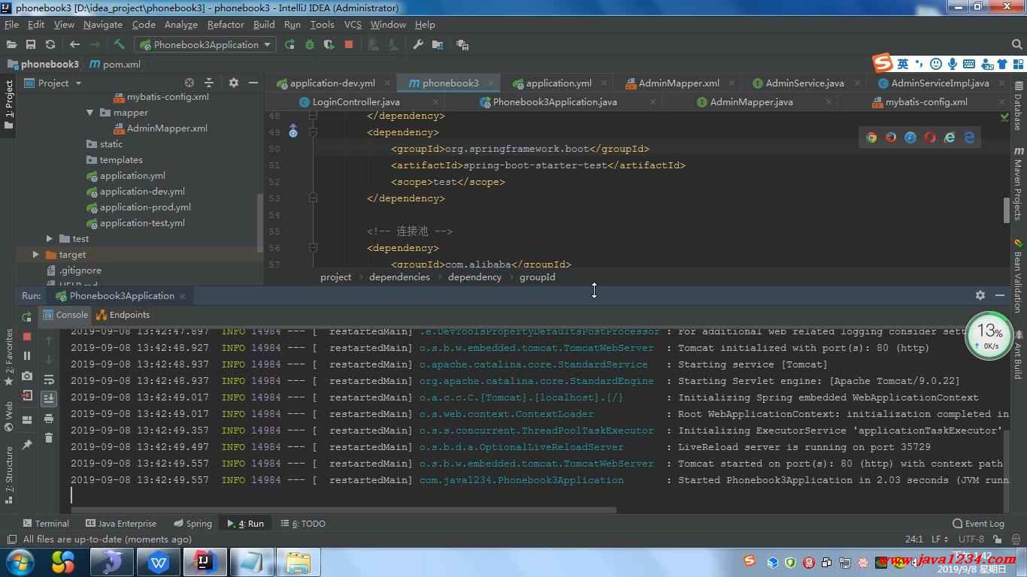This screenshot has width=1027, height=577.
Task: Toggle the Maven Projects tool window
Action: tap(1018, 183)
